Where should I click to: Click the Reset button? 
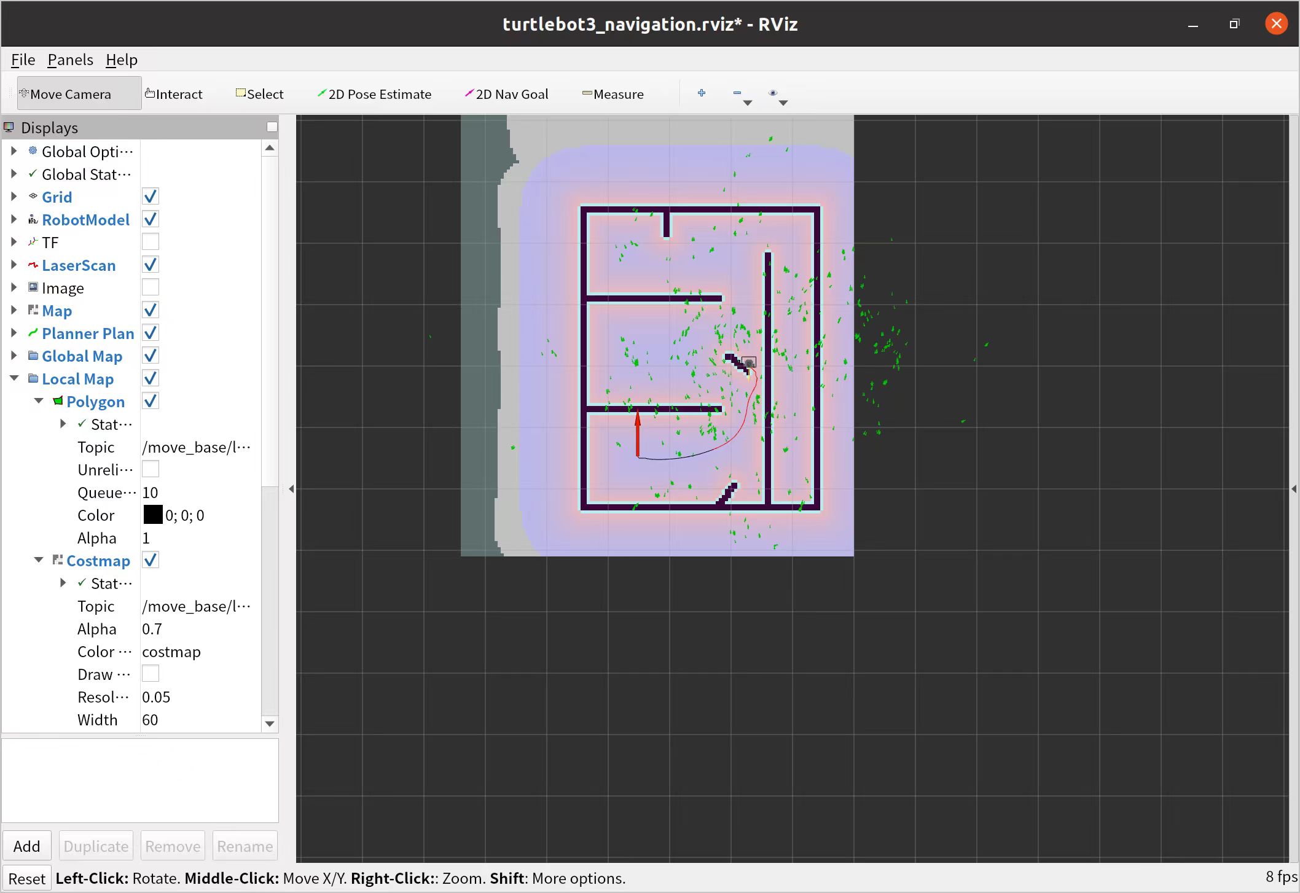point(26,878)
